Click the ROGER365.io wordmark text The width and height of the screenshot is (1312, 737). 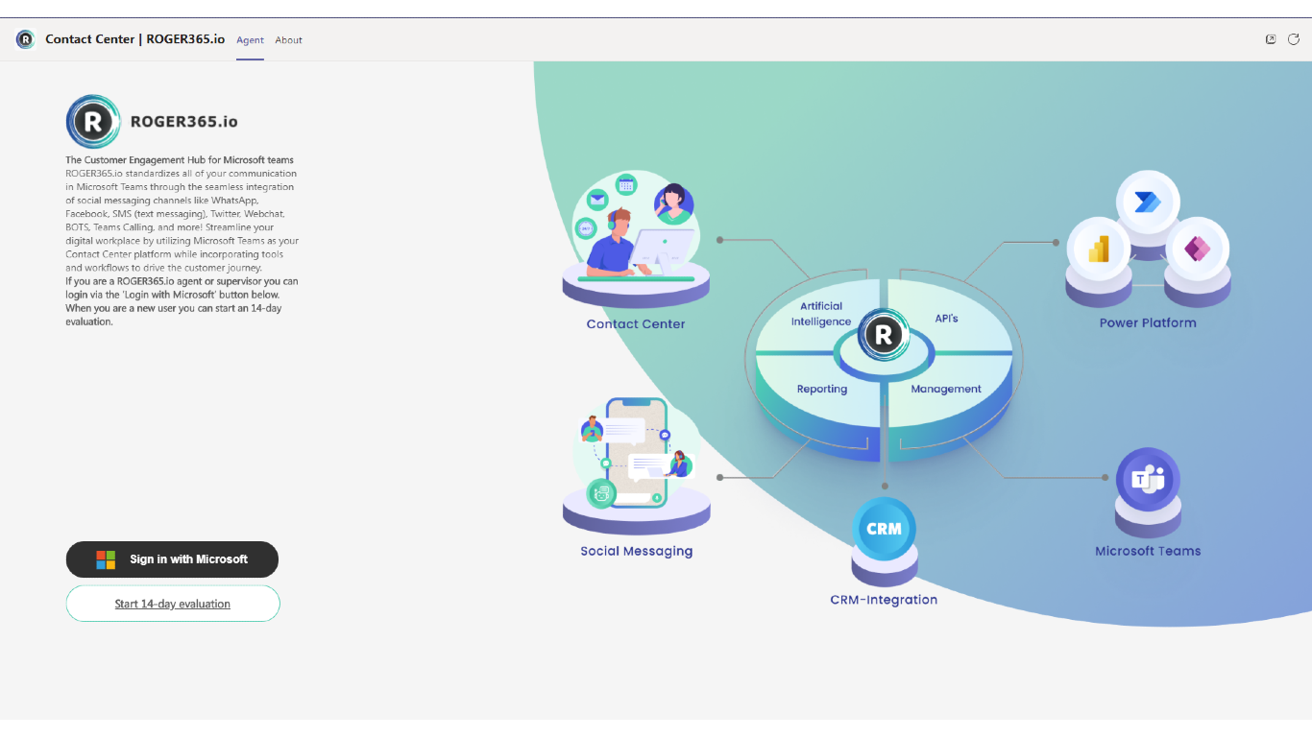[x=183, y=122]
